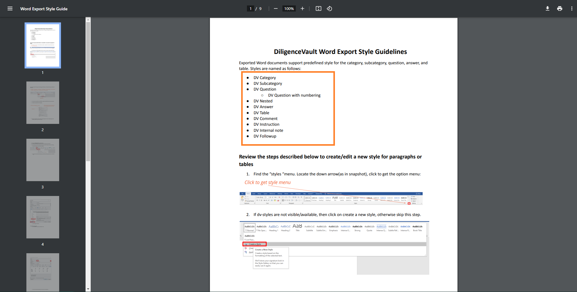Go to page 4 thumbnail
The image size is (577, 292).
[x=43, y=217]
